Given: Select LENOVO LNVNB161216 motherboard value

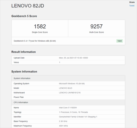Looking at the screenshot, I should [x=70, y=93].
